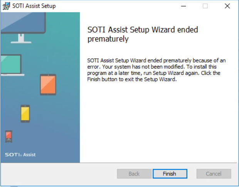Click the disabled Back button
Image resolution: width=239 pixels, height=187 pixels.
click(x=134, y=174)
